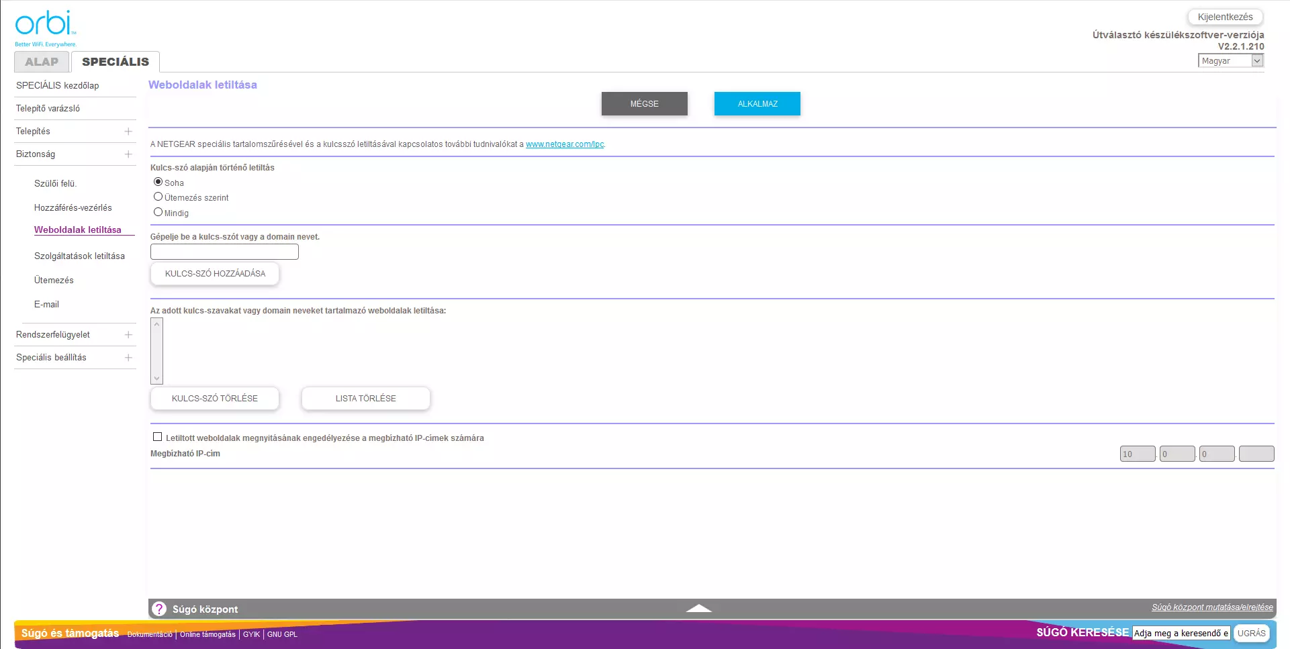1290x649 pixels.
Task: Open the Magyar language dropdown
Action: [1230, 61]
